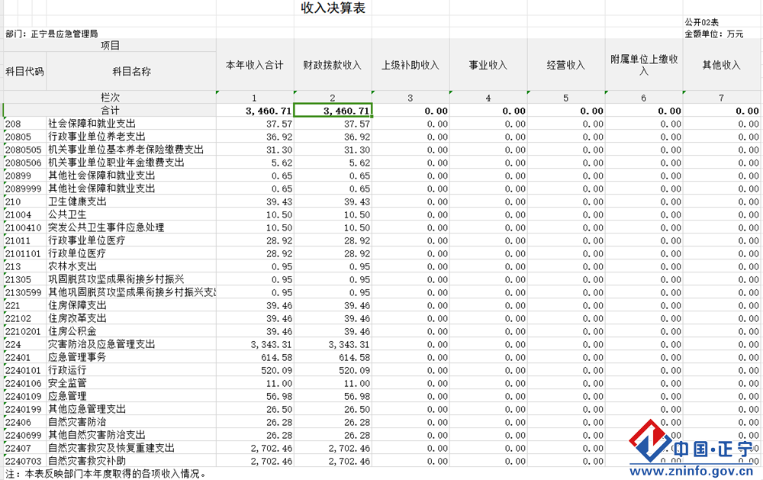Select the 科目名称 header cell
This screenshot has width=763, height=480.
[x=131, y=72]
